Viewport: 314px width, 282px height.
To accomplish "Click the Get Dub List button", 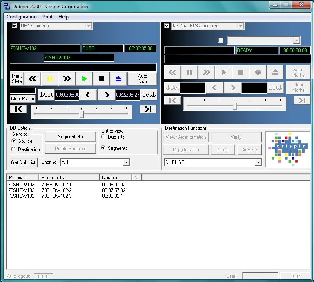I will [x=23, y=162].
